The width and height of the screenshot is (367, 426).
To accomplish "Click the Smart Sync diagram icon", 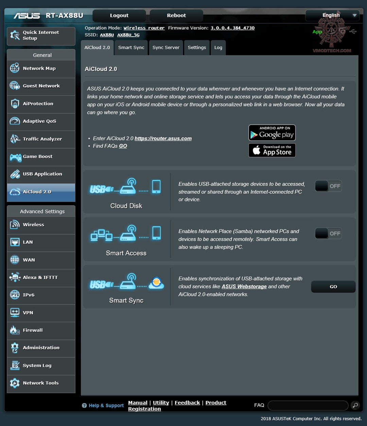I will click(127, 282).
